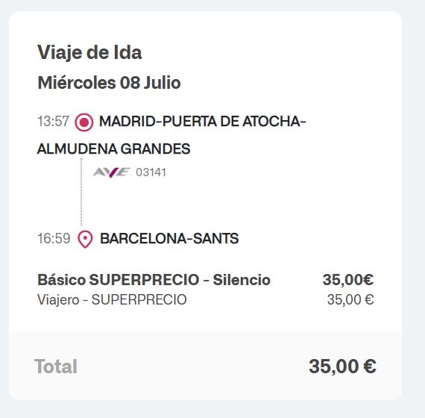Click the Barcelona-Sants destination pin icon
Screen dimensions: 425x418
85,240
